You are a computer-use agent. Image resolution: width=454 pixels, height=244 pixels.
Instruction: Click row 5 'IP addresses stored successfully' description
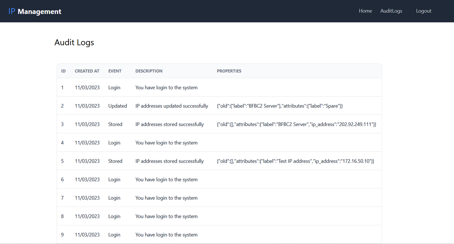[x=170, y=161]
